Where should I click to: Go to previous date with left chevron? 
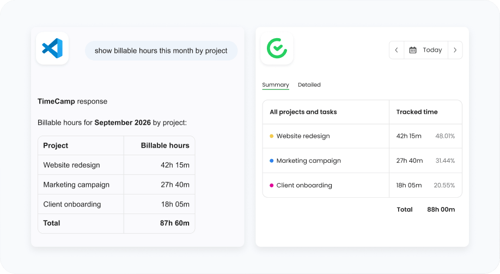tap(397, 50)
